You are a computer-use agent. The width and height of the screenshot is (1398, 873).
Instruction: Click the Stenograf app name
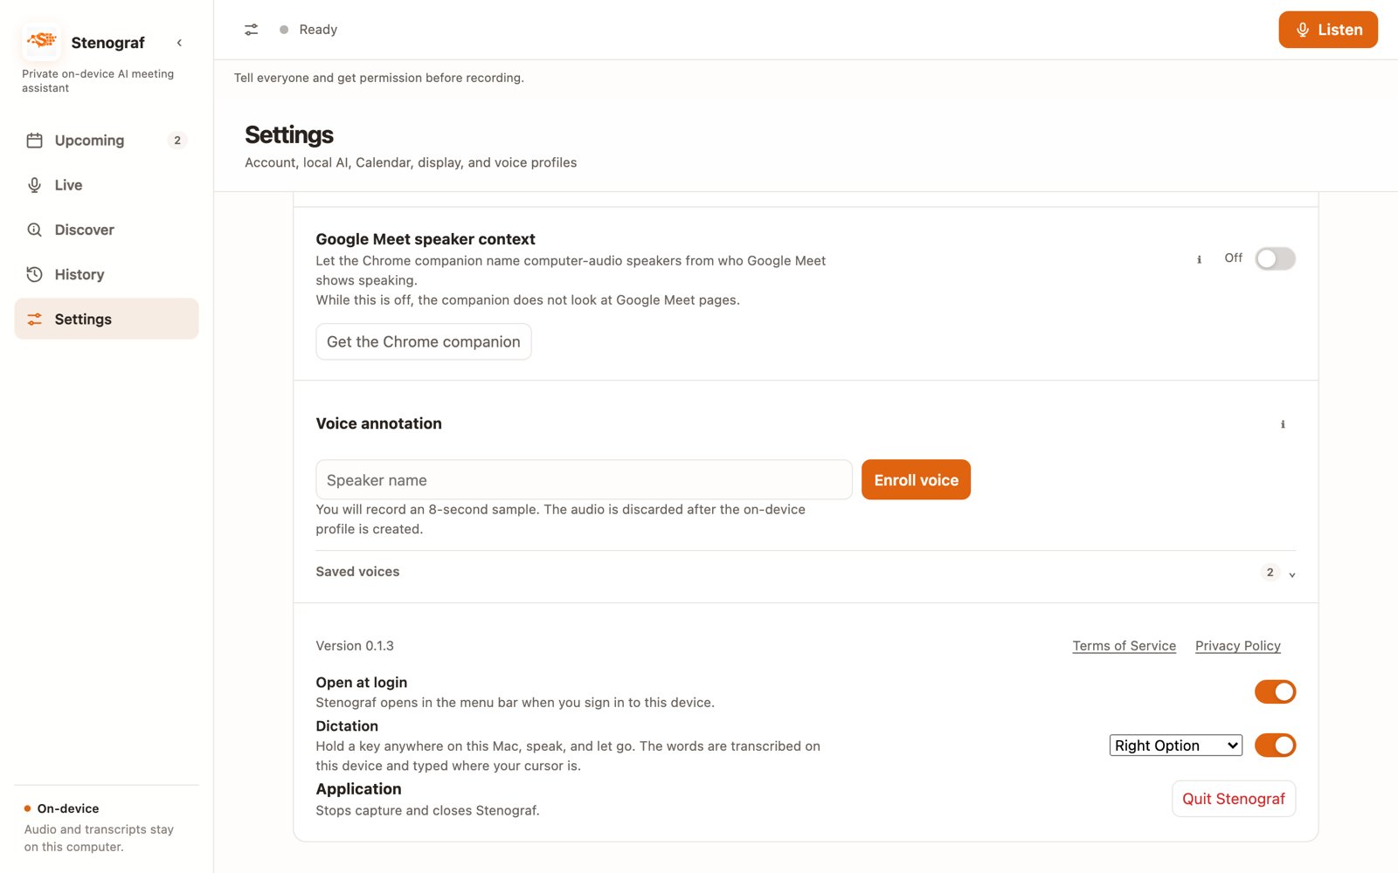(107, 42)
